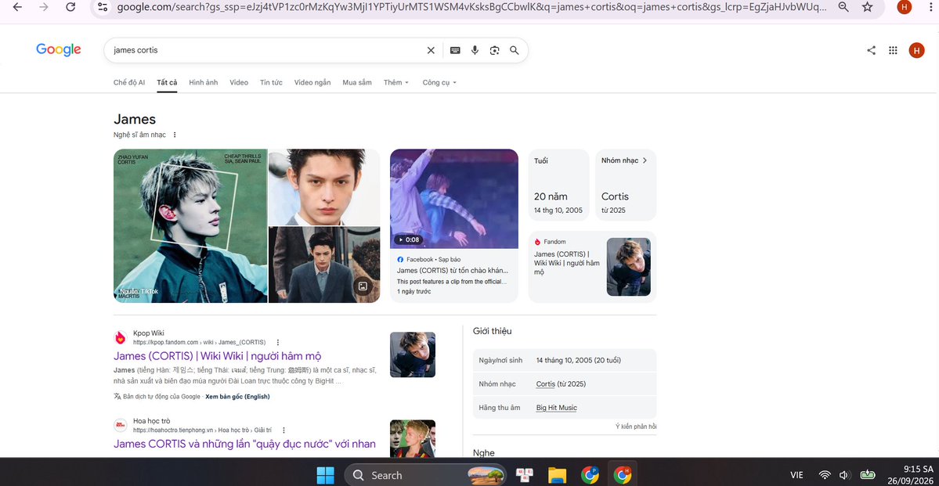This screenshot has width=939, height=486.
Task: Share this search via share icon
Action: pyautogui.click(x=872, y=50)
